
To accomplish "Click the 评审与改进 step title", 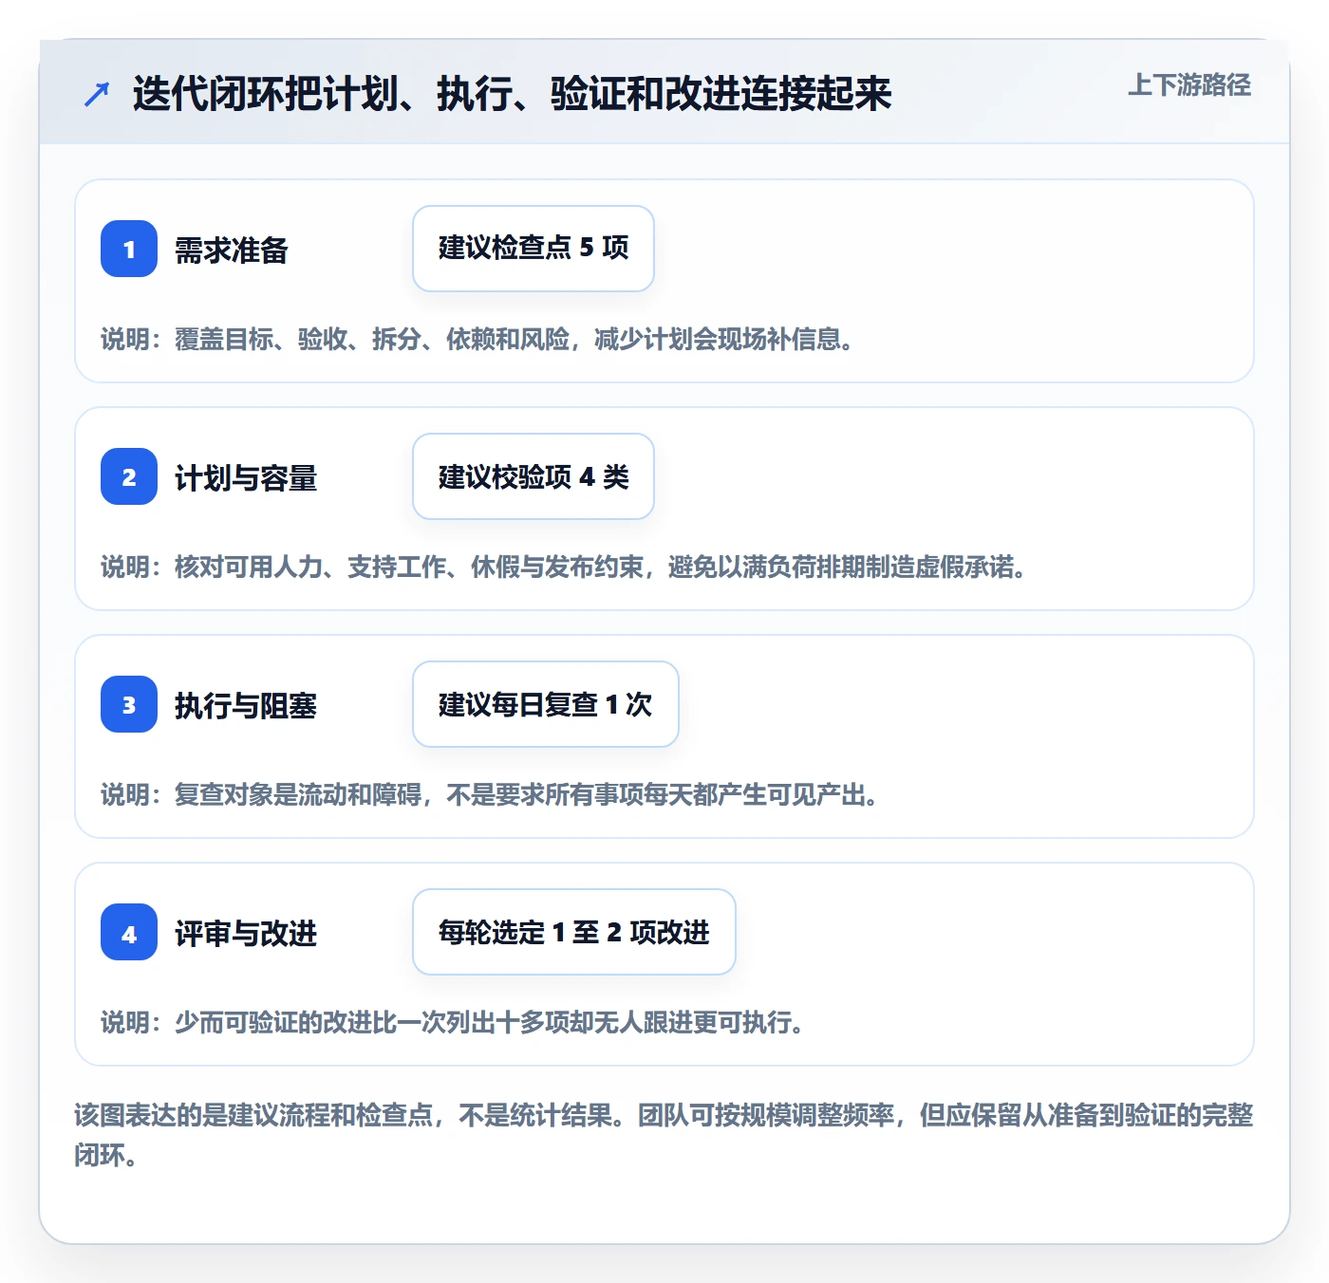I will tap(246, 934).
